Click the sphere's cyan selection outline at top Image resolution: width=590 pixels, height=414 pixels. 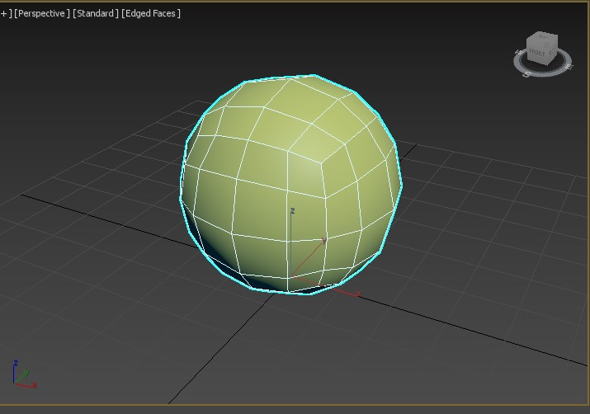[x=281, y=78]
